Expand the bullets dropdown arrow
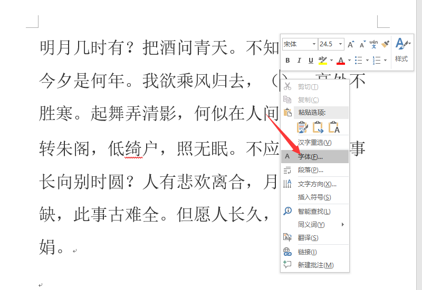 367,61
